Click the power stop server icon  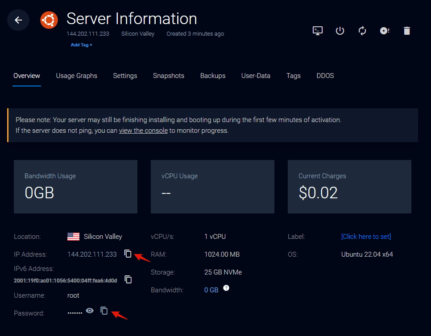340,31
